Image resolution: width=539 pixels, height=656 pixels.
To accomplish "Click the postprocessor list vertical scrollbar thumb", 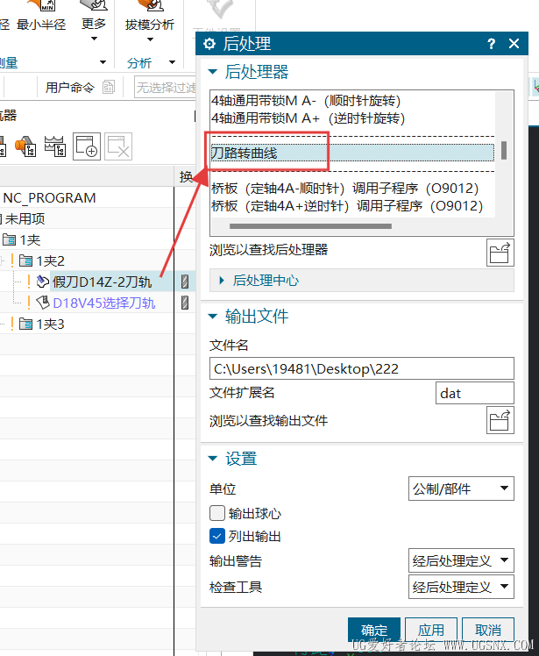I will pyautogui.click(x=504, y=150).
